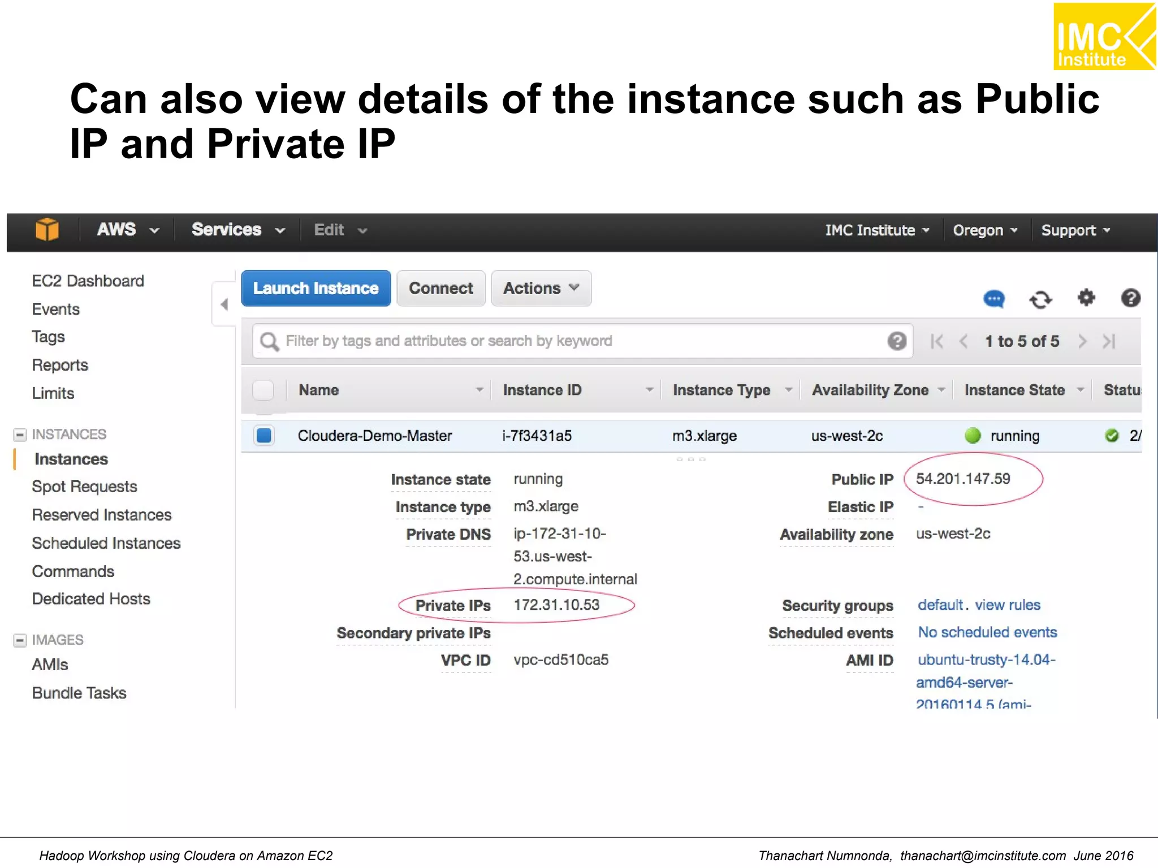
Task: Click private IP 172.31.10.53
Action: point(556,605)
